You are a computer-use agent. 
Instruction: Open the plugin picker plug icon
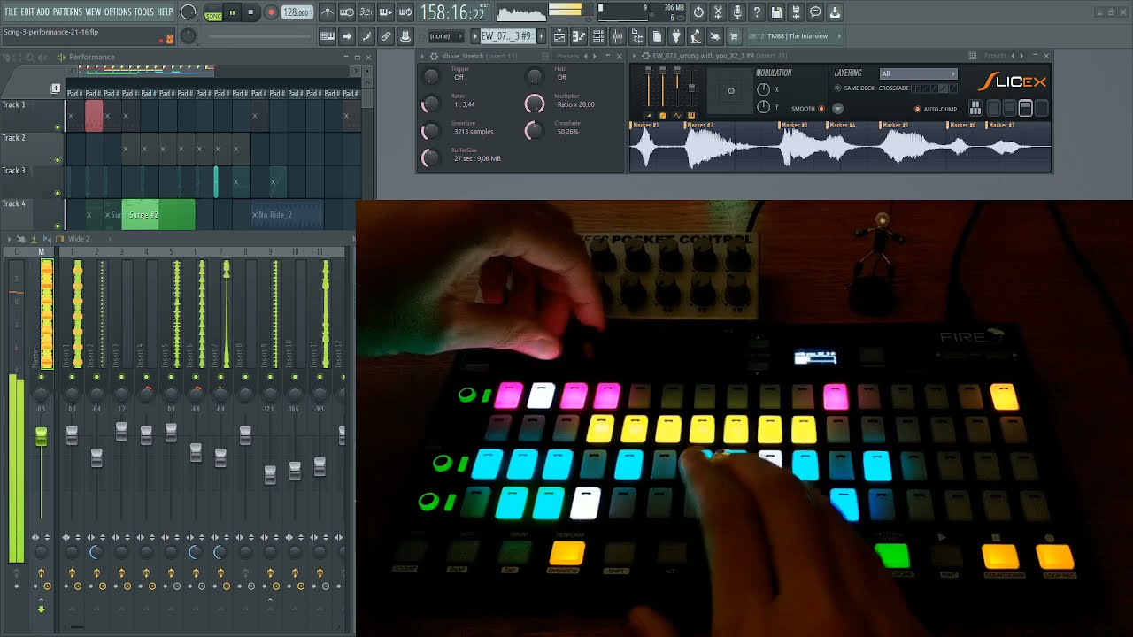676,36
